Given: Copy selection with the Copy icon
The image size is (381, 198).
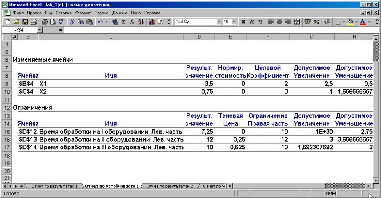Looking at the screenshot, I should click(x=81, y=22).
